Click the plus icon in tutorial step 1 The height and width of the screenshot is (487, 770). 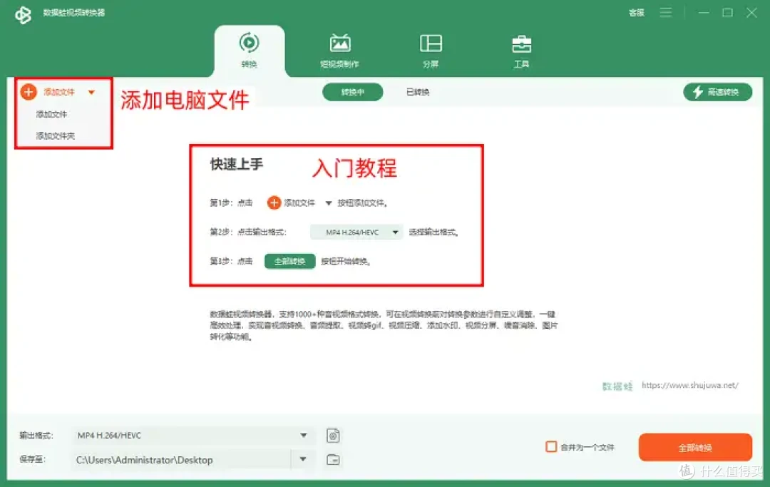click(274, 203)
